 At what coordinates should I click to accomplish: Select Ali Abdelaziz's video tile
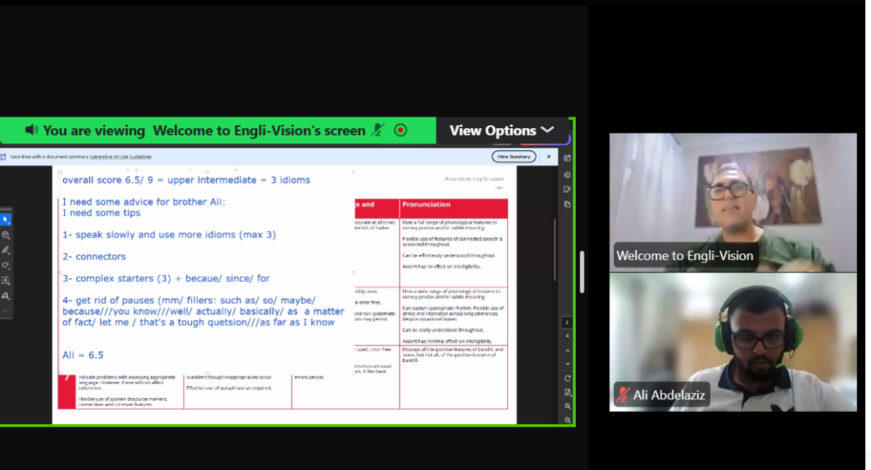click(x=733, y=342)
